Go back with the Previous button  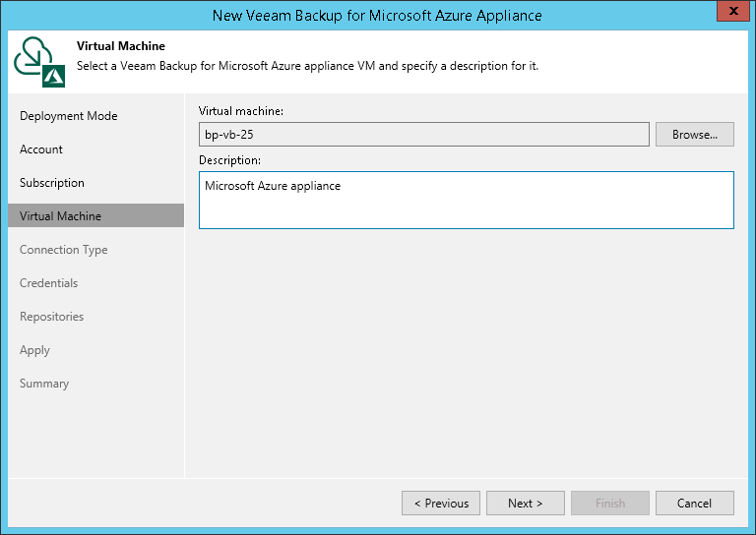pos(441,504)
